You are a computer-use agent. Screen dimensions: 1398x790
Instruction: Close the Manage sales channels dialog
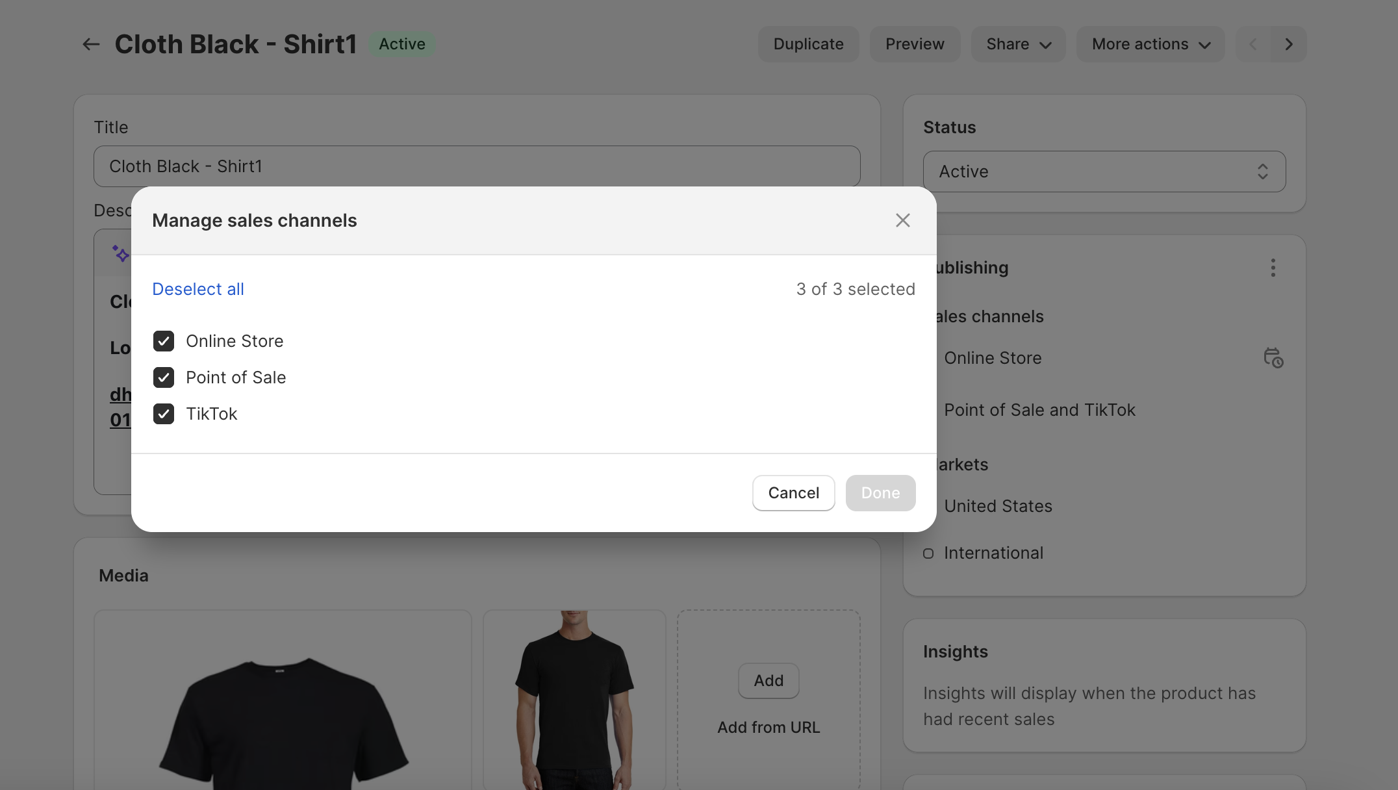[902, 220]
